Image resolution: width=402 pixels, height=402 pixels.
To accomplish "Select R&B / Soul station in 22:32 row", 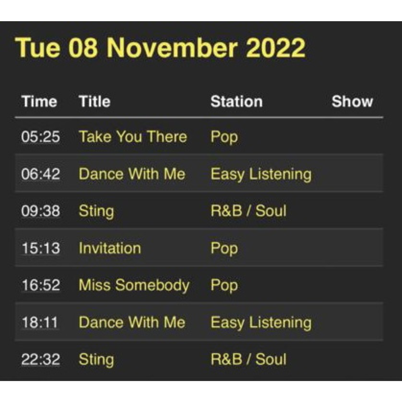I will tap(248, 359).
